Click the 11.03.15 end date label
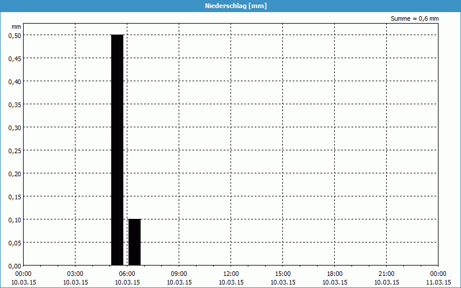This screenshot has width=461, height=288. pyautogui.click(x=438, y=282)
